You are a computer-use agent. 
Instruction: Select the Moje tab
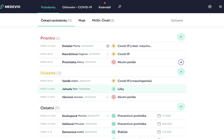tap(82, 21)
